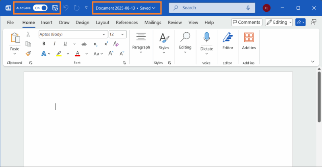Click the Copy icon

pyautogui.click(x=28, y=44)
